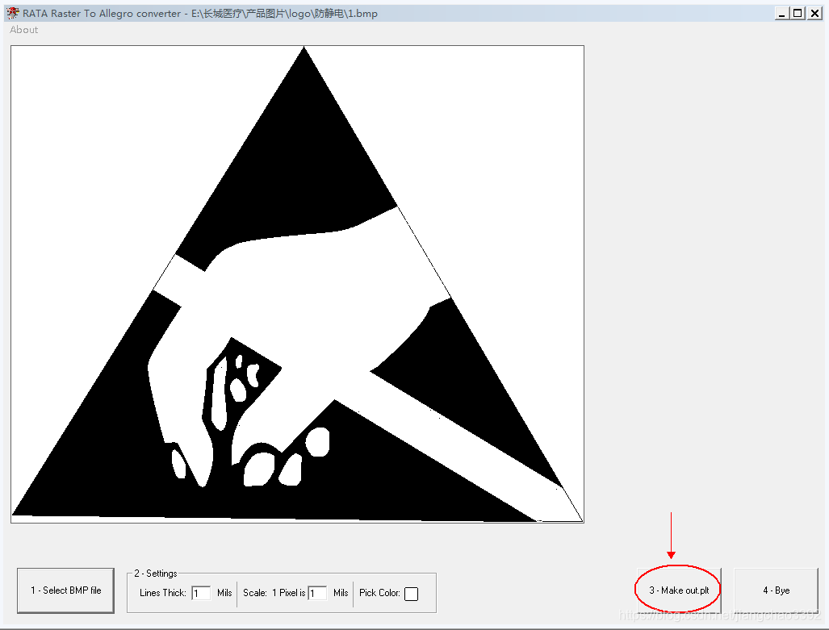The height and width of the screenshot is (630, 829).
Task: Click the Scale label text
Action: [255, 593]
